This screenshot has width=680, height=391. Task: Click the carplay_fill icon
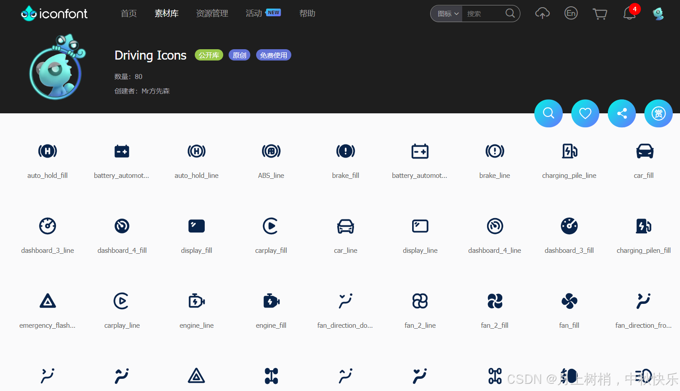coord(271,226)
